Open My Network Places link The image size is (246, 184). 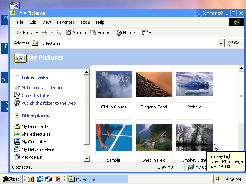[39, 149]
